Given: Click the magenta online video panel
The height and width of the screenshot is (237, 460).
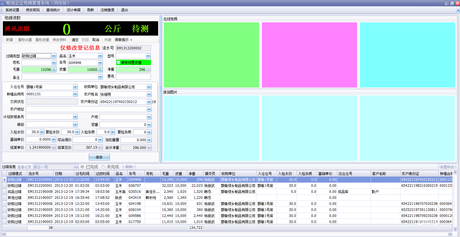Looking at the screenshot, I should point(309,55).
